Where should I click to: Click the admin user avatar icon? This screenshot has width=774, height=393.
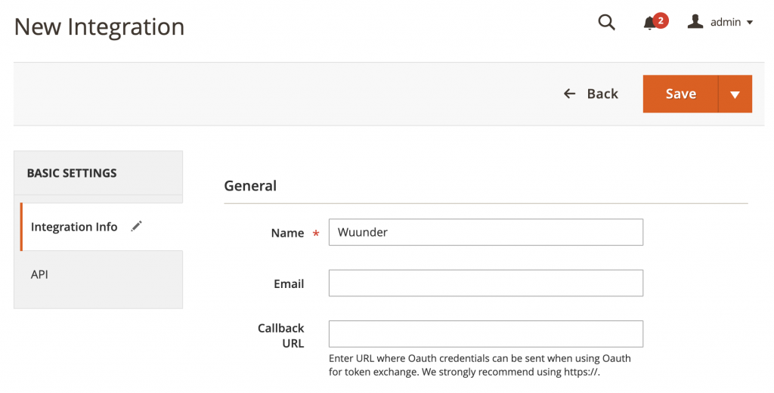695,22
